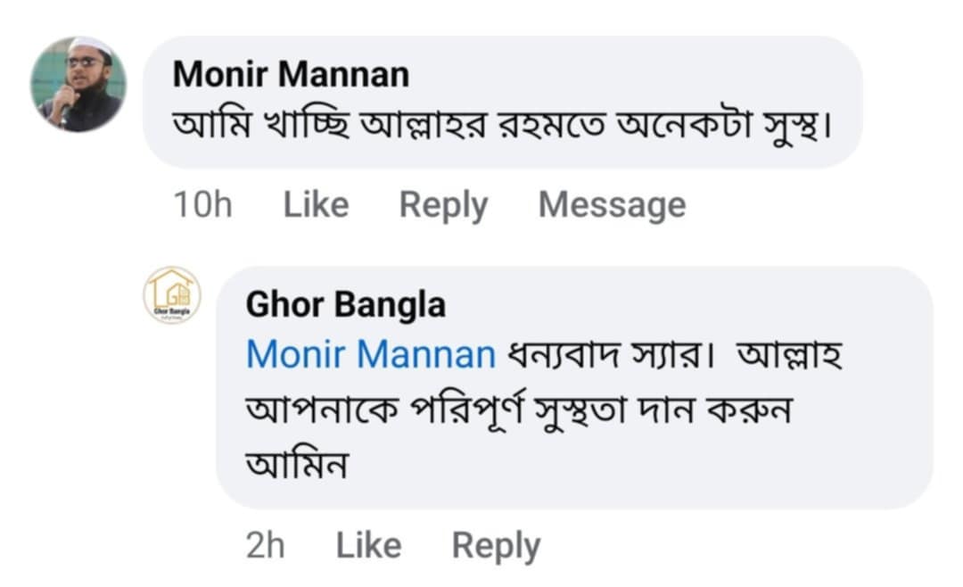The image size is (963, 587).
Task: Message Monir Mannan from his comment
Action: (x=612, y=205)
